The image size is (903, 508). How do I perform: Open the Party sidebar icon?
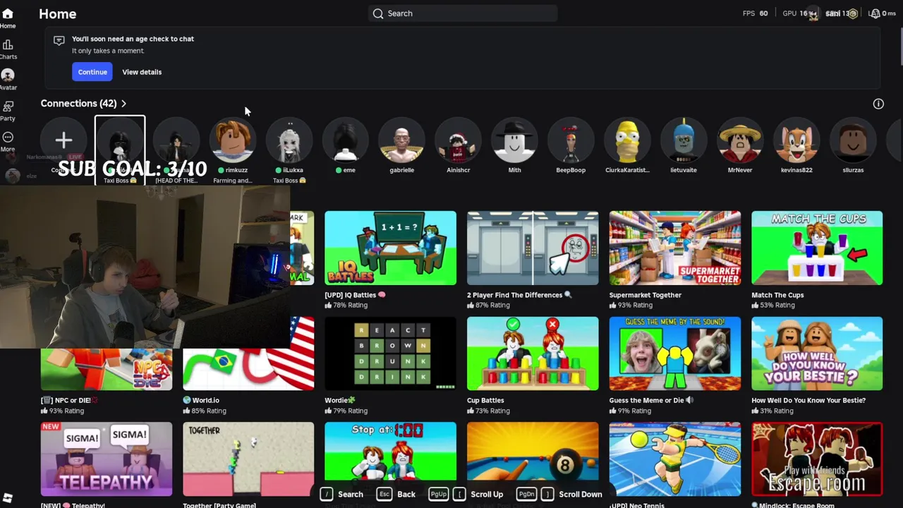[8, 107]
